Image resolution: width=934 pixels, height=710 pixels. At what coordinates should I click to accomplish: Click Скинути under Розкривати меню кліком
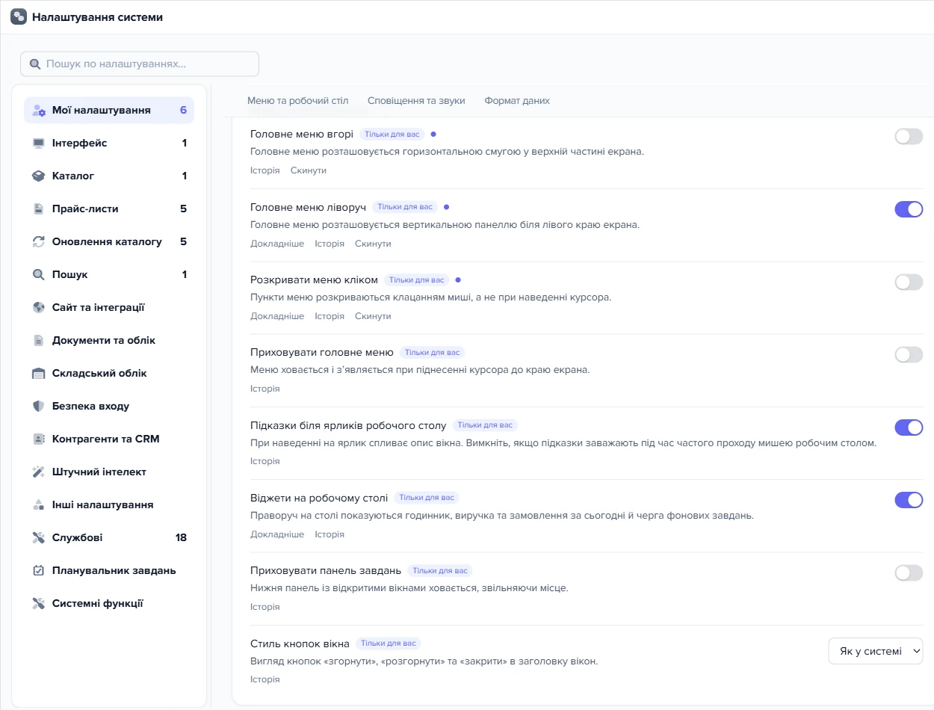pyautogui.click(x=373, y=316)
